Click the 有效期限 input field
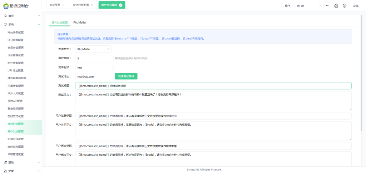 (94, 58)
